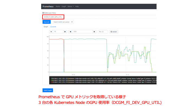This screenshot has width=195, height=109.
Task: Toggle the green series legend entry
Action: 103,80
